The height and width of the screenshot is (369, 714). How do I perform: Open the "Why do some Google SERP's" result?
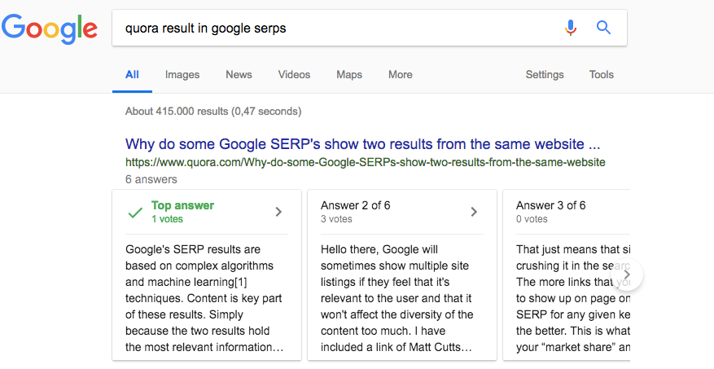tap(362, 144)
